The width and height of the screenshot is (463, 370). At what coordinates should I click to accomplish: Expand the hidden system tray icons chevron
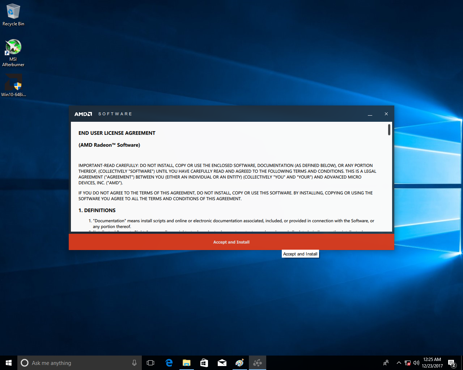pos(399,363)
